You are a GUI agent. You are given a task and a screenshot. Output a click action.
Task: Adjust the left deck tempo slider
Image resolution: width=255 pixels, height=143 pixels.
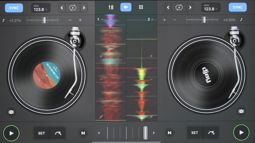[44, 20]
